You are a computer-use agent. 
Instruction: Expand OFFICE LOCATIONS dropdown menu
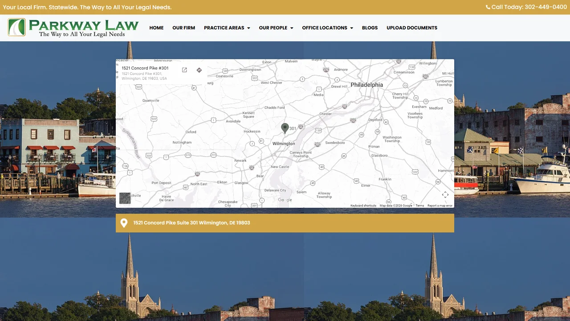click(x=328, y=28)
